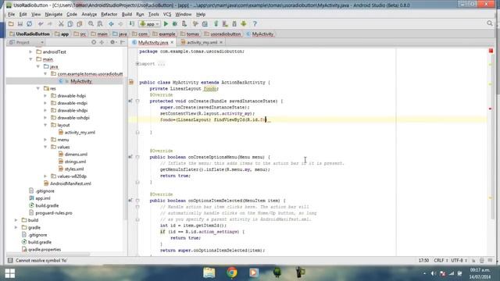Click the Copy toolbar icon
This screenshot has height=281, width=500.
[70, 24]
